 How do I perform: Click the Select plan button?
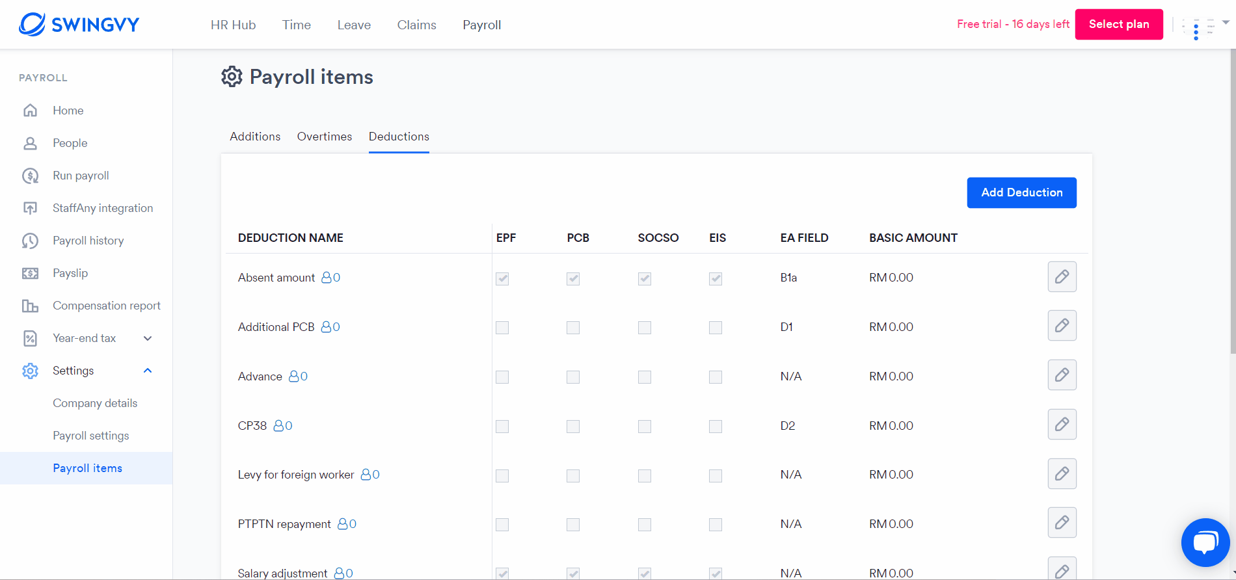[x=1119, y=24]
